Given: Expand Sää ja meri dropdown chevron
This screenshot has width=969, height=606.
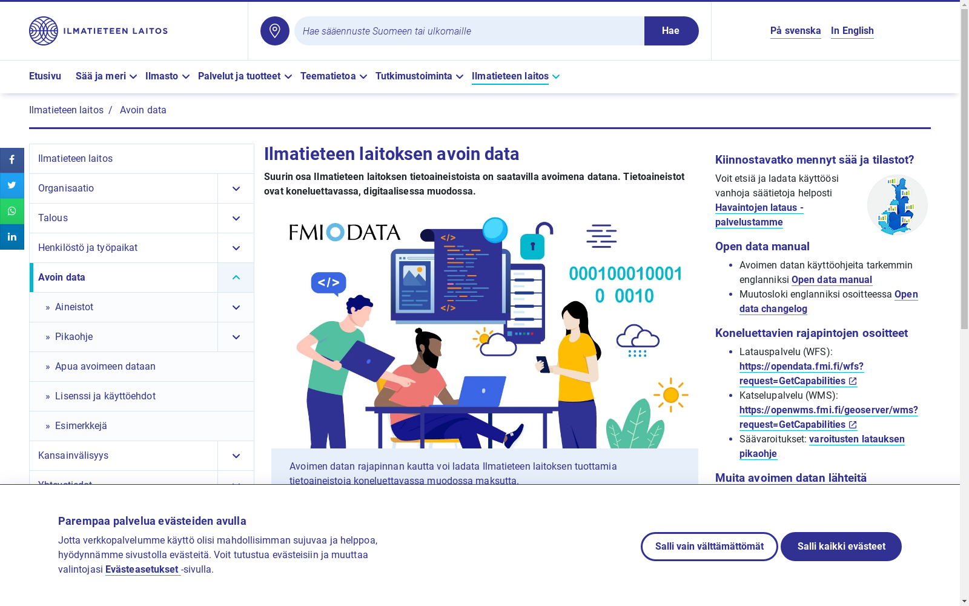Looking at the screenshot, I should click(x=133, y=77).
